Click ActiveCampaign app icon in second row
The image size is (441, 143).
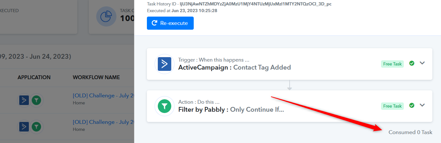coord(24,127)
